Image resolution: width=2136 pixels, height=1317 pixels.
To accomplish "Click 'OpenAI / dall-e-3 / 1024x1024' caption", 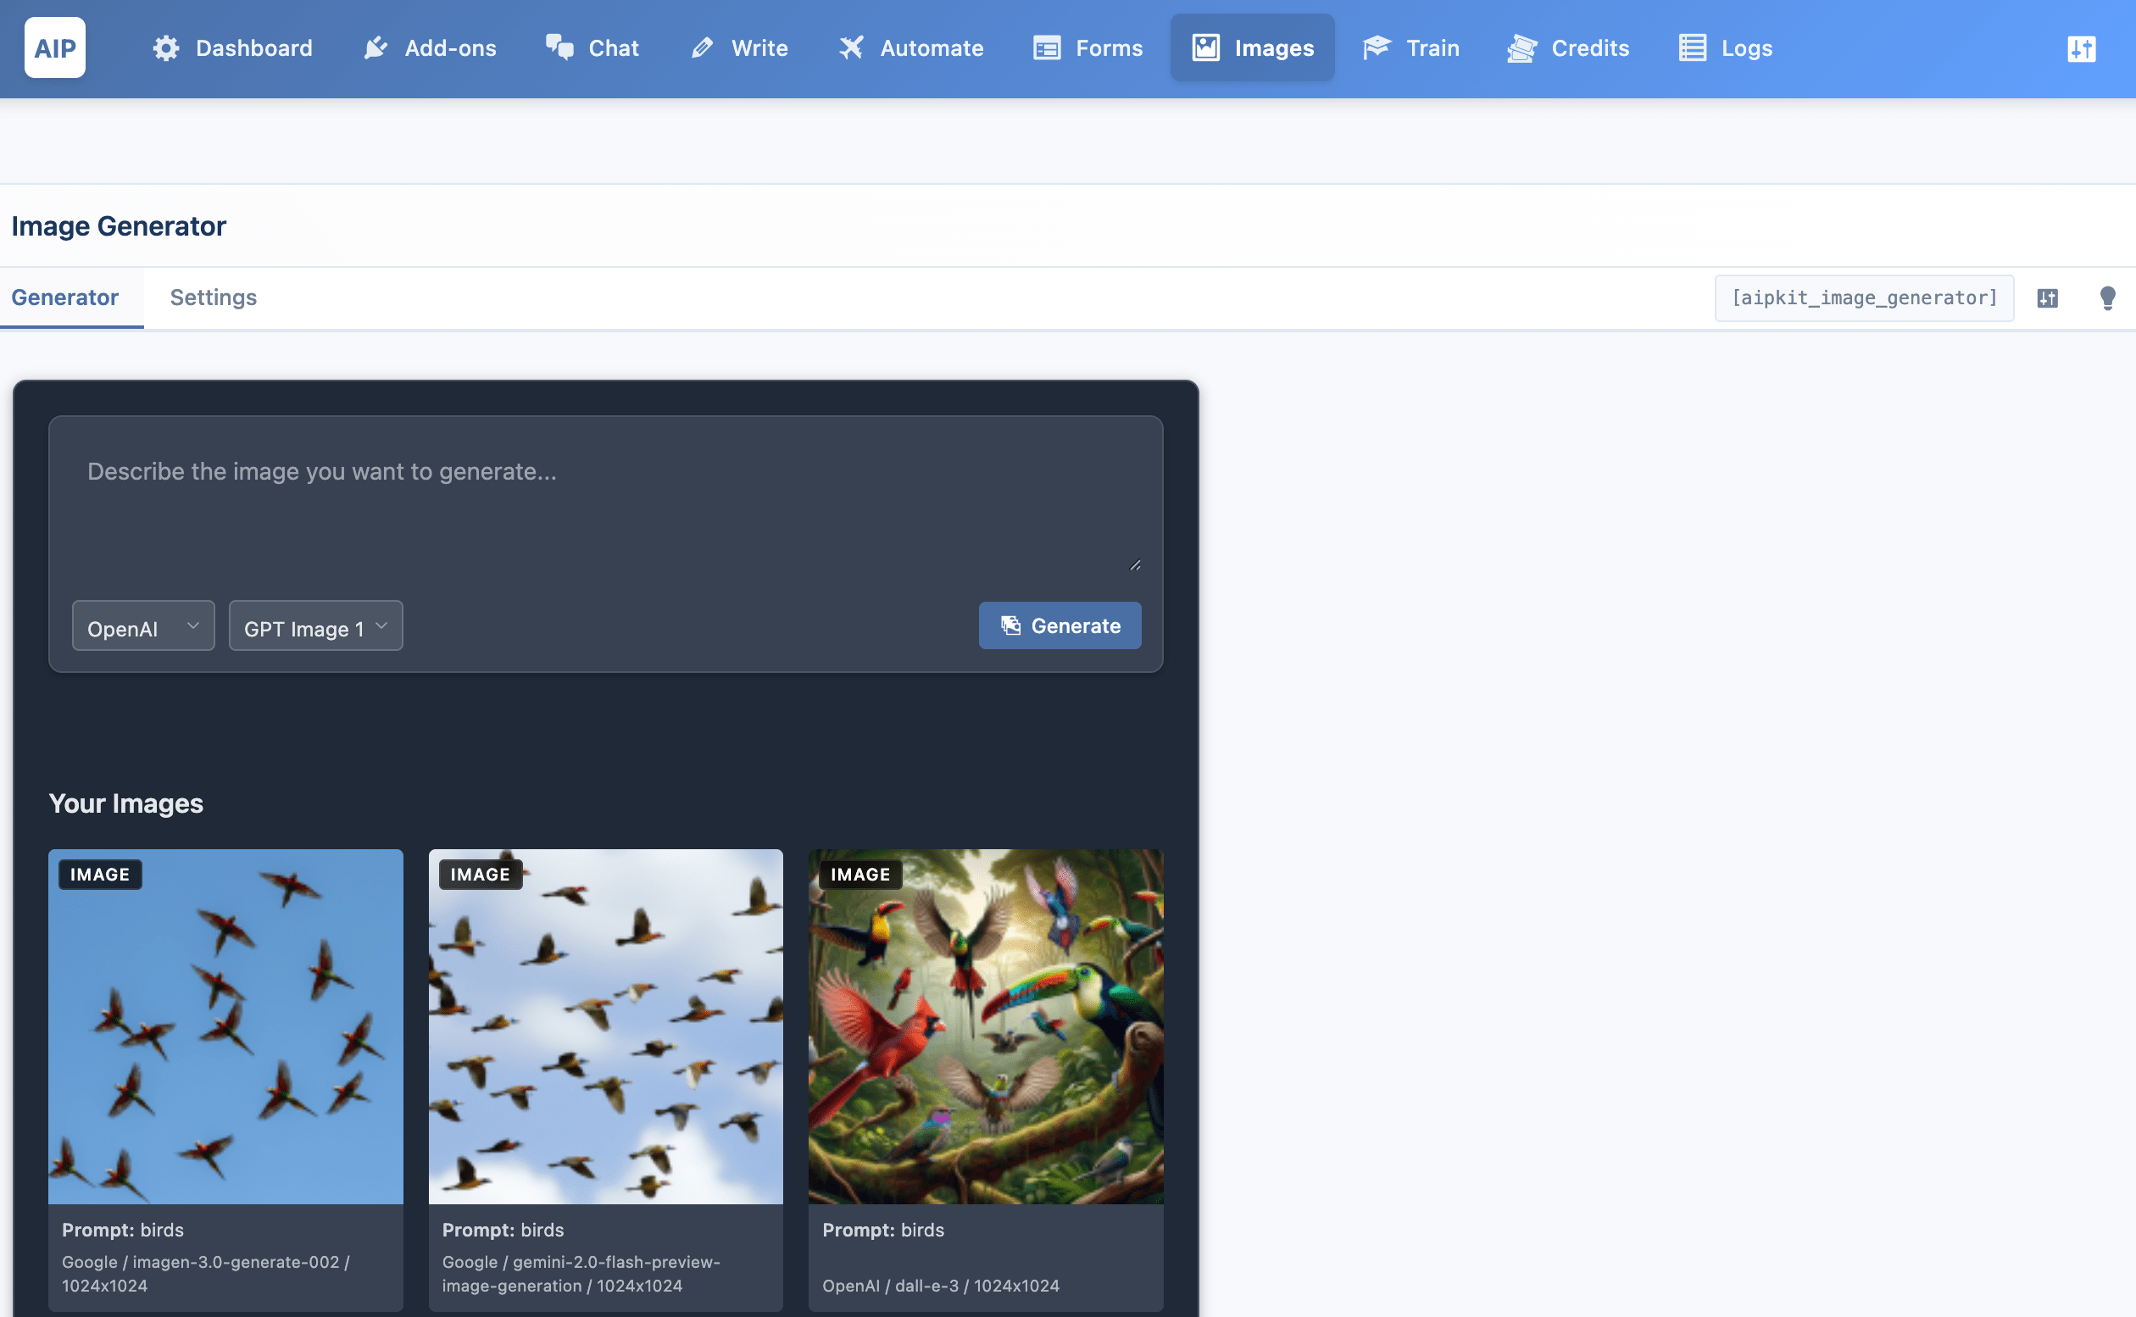I will pos(940,1285).
